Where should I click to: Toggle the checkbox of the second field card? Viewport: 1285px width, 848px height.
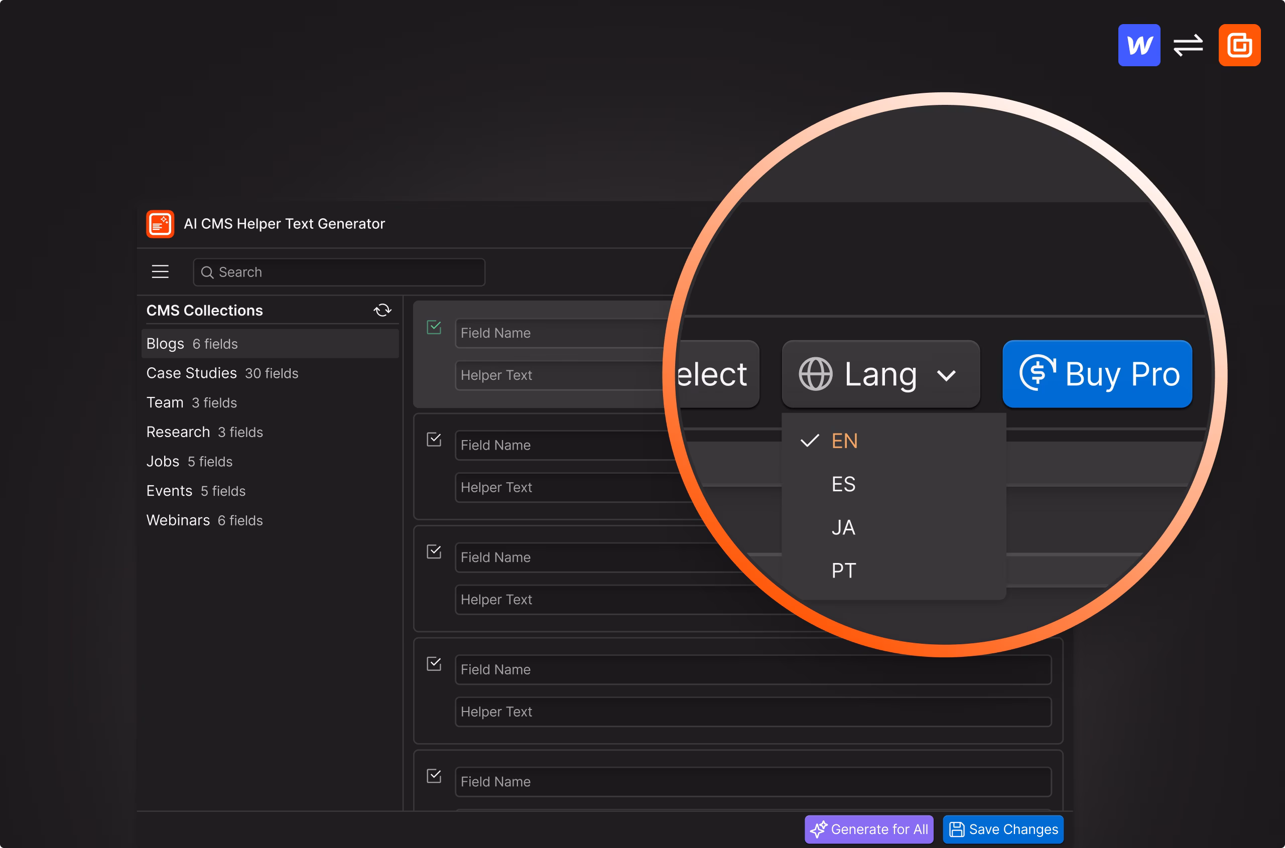434,439
